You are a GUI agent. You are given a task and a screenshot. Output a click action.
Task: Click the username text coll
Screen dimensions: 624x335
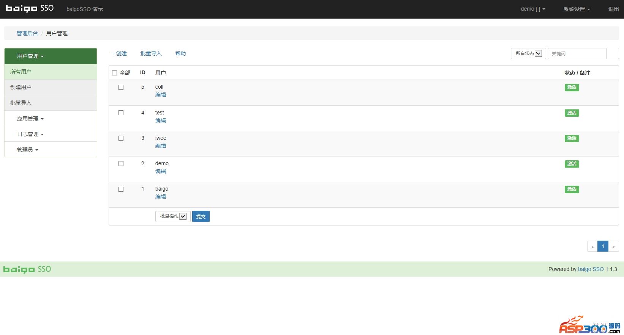tap(159, 87)
